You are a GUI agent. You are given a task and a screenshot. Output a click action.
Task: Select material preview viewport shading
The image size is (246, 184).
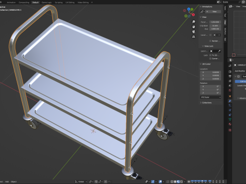click(178, 181)
